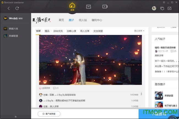179x119 pixels.
Task: Open post 找个一起从一级玩的
Action: 167,61
